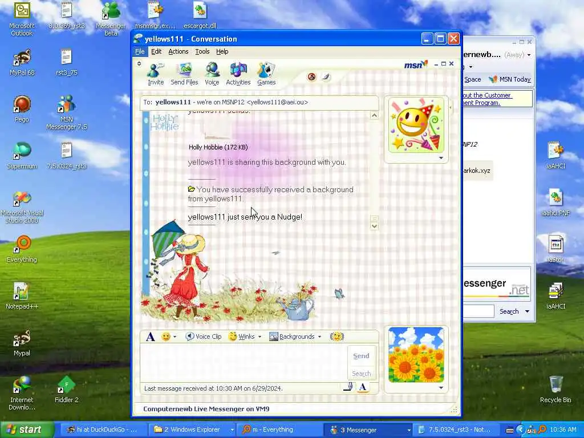Select the Pego desktop shortcut
The height and width of the screenshot is (438, 584).
coord(22,109)
